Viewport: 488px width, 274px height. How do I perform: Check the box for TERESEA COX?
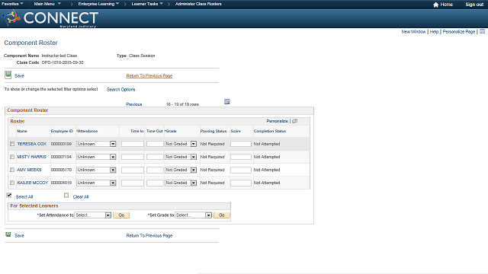[12, 144]
